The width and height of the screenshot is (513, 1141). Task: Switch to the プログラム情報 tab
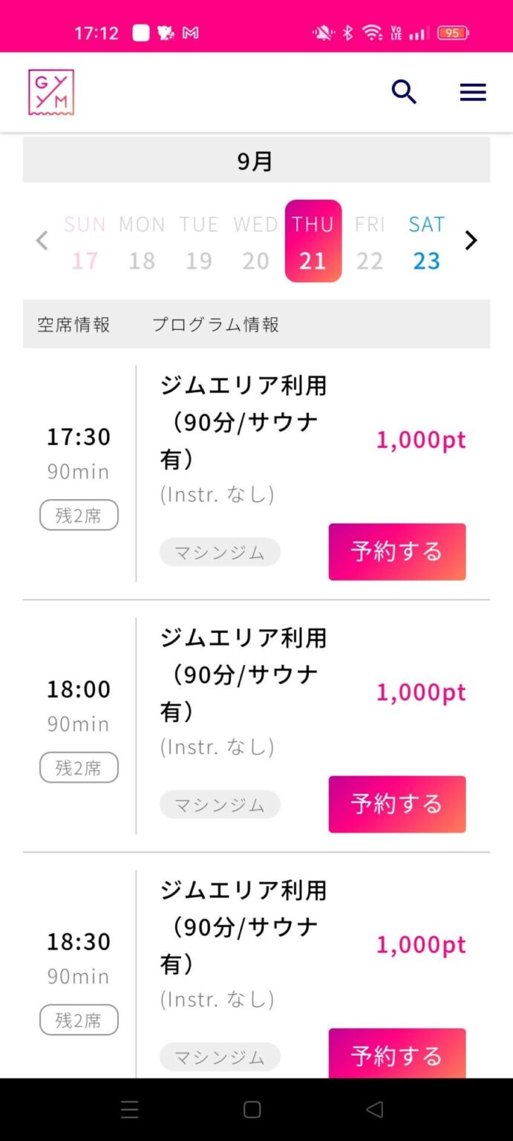pos(214,324)
